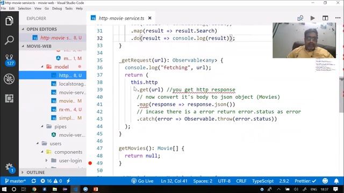Select the highlighted http... 8, U file
This screenshot has height=193, width=344.
point(53,75)
